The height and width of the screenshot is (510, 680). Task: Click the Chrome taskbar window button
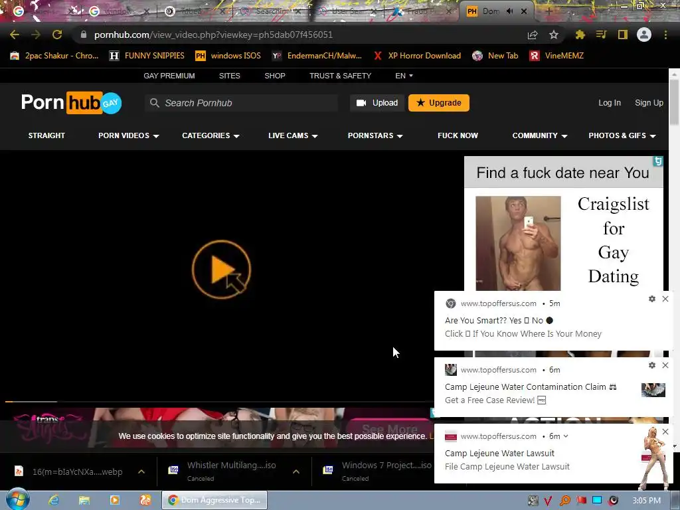(x=214, y=500)
